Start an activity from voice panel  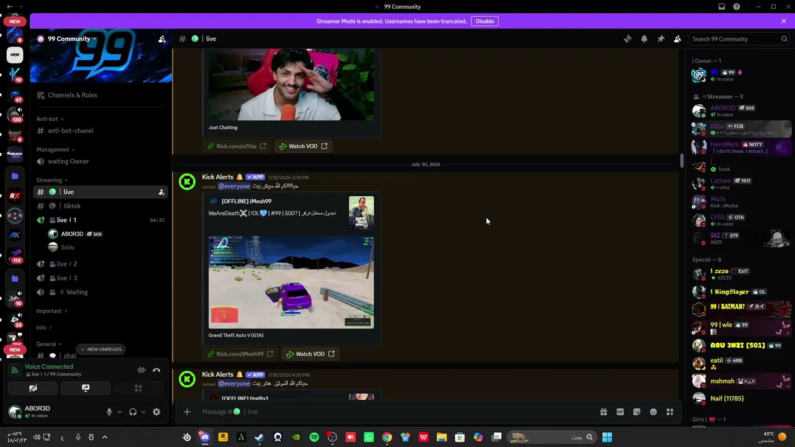coord(139,388)
